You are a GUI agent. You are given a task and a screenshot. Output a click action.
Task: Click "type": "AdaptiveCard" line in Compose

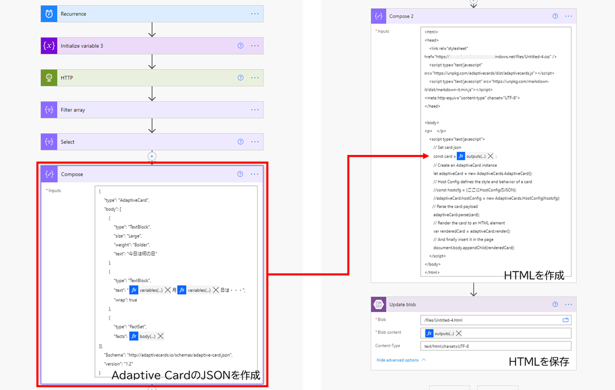pos(127,200)
